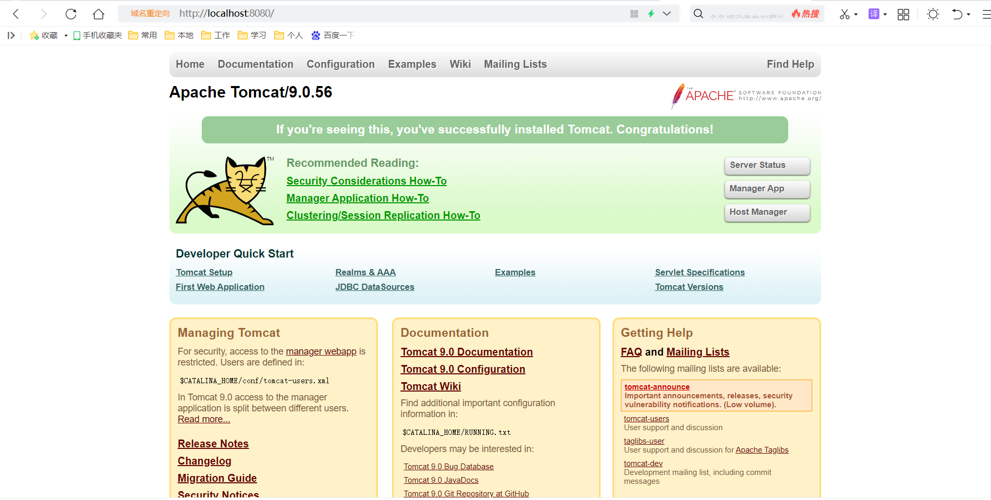Open the 本地 bookmark folder

point(179,35)
